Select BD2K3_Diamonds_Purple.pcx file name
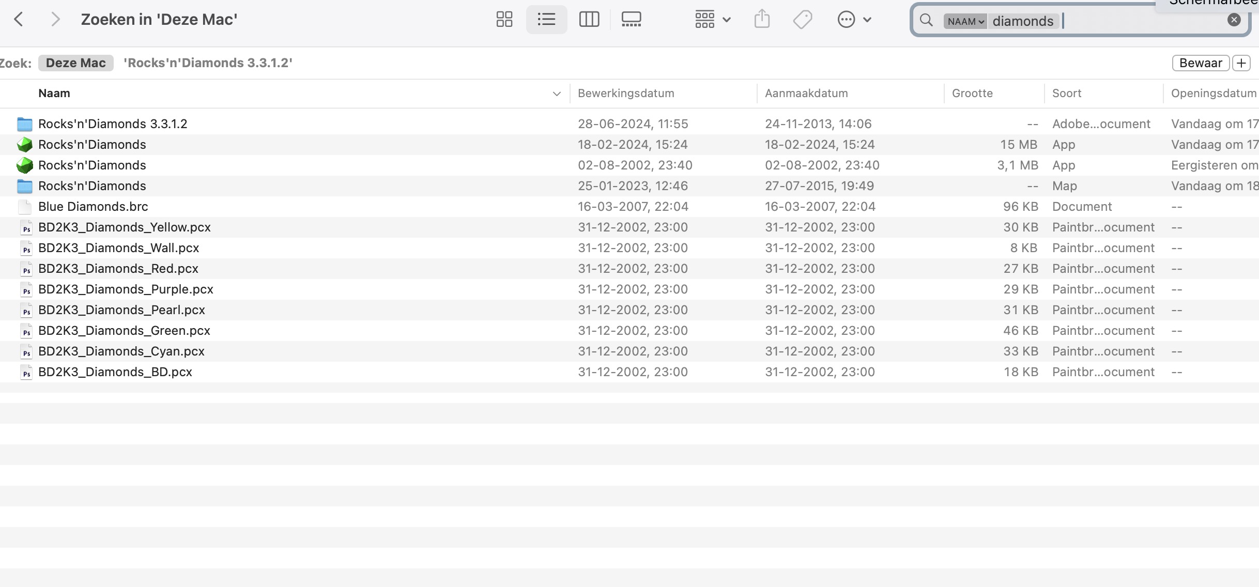1259x587 pixels. pos(126,289)
